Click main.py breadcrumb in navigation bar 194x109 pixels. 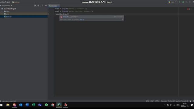coord(16,2)
